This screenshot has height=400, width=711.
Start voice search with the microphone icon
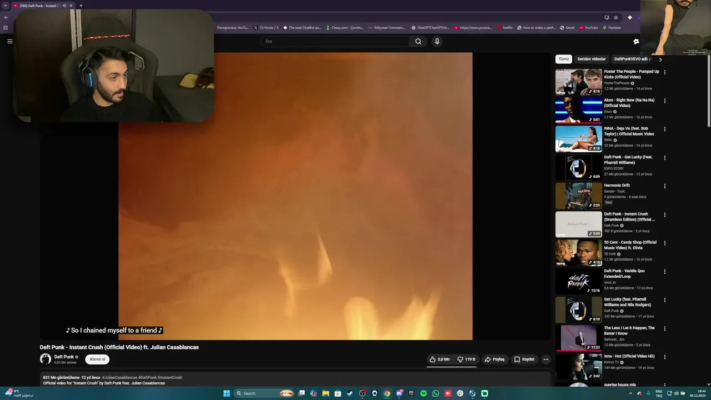437,41
